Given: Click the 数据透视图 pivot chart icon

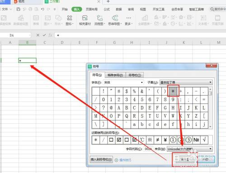Looking at the screenshot, I should click(21, 20).
